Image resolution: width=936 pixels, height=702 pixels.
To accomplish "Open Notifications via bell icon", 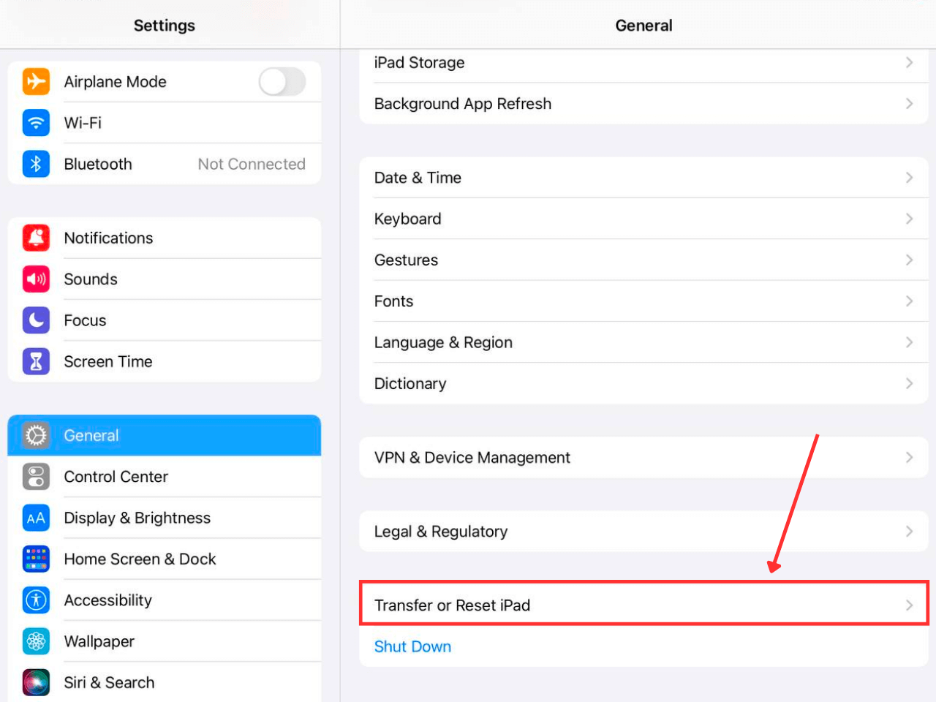I will (x=36, y=238).
